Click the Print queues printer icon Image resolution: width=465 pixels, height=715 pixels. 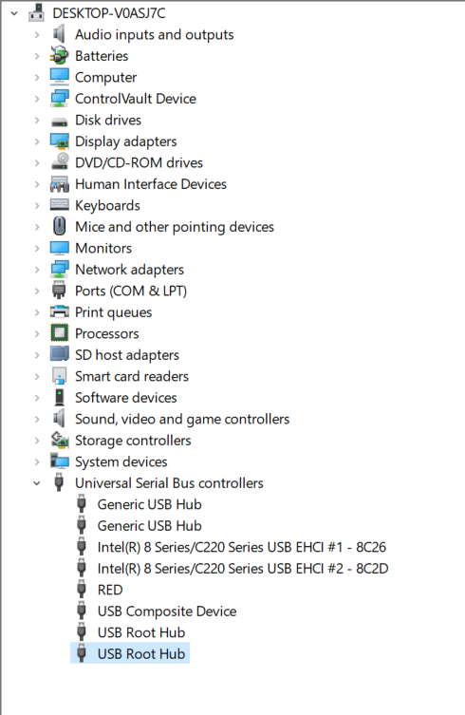coord(59,311)
